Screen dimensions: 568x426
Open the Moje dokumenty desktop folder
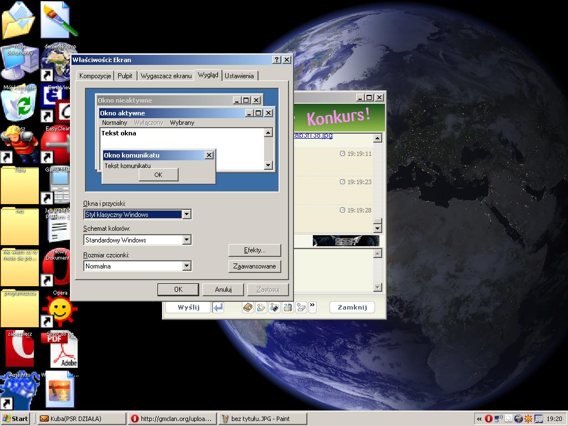point(18,21)
